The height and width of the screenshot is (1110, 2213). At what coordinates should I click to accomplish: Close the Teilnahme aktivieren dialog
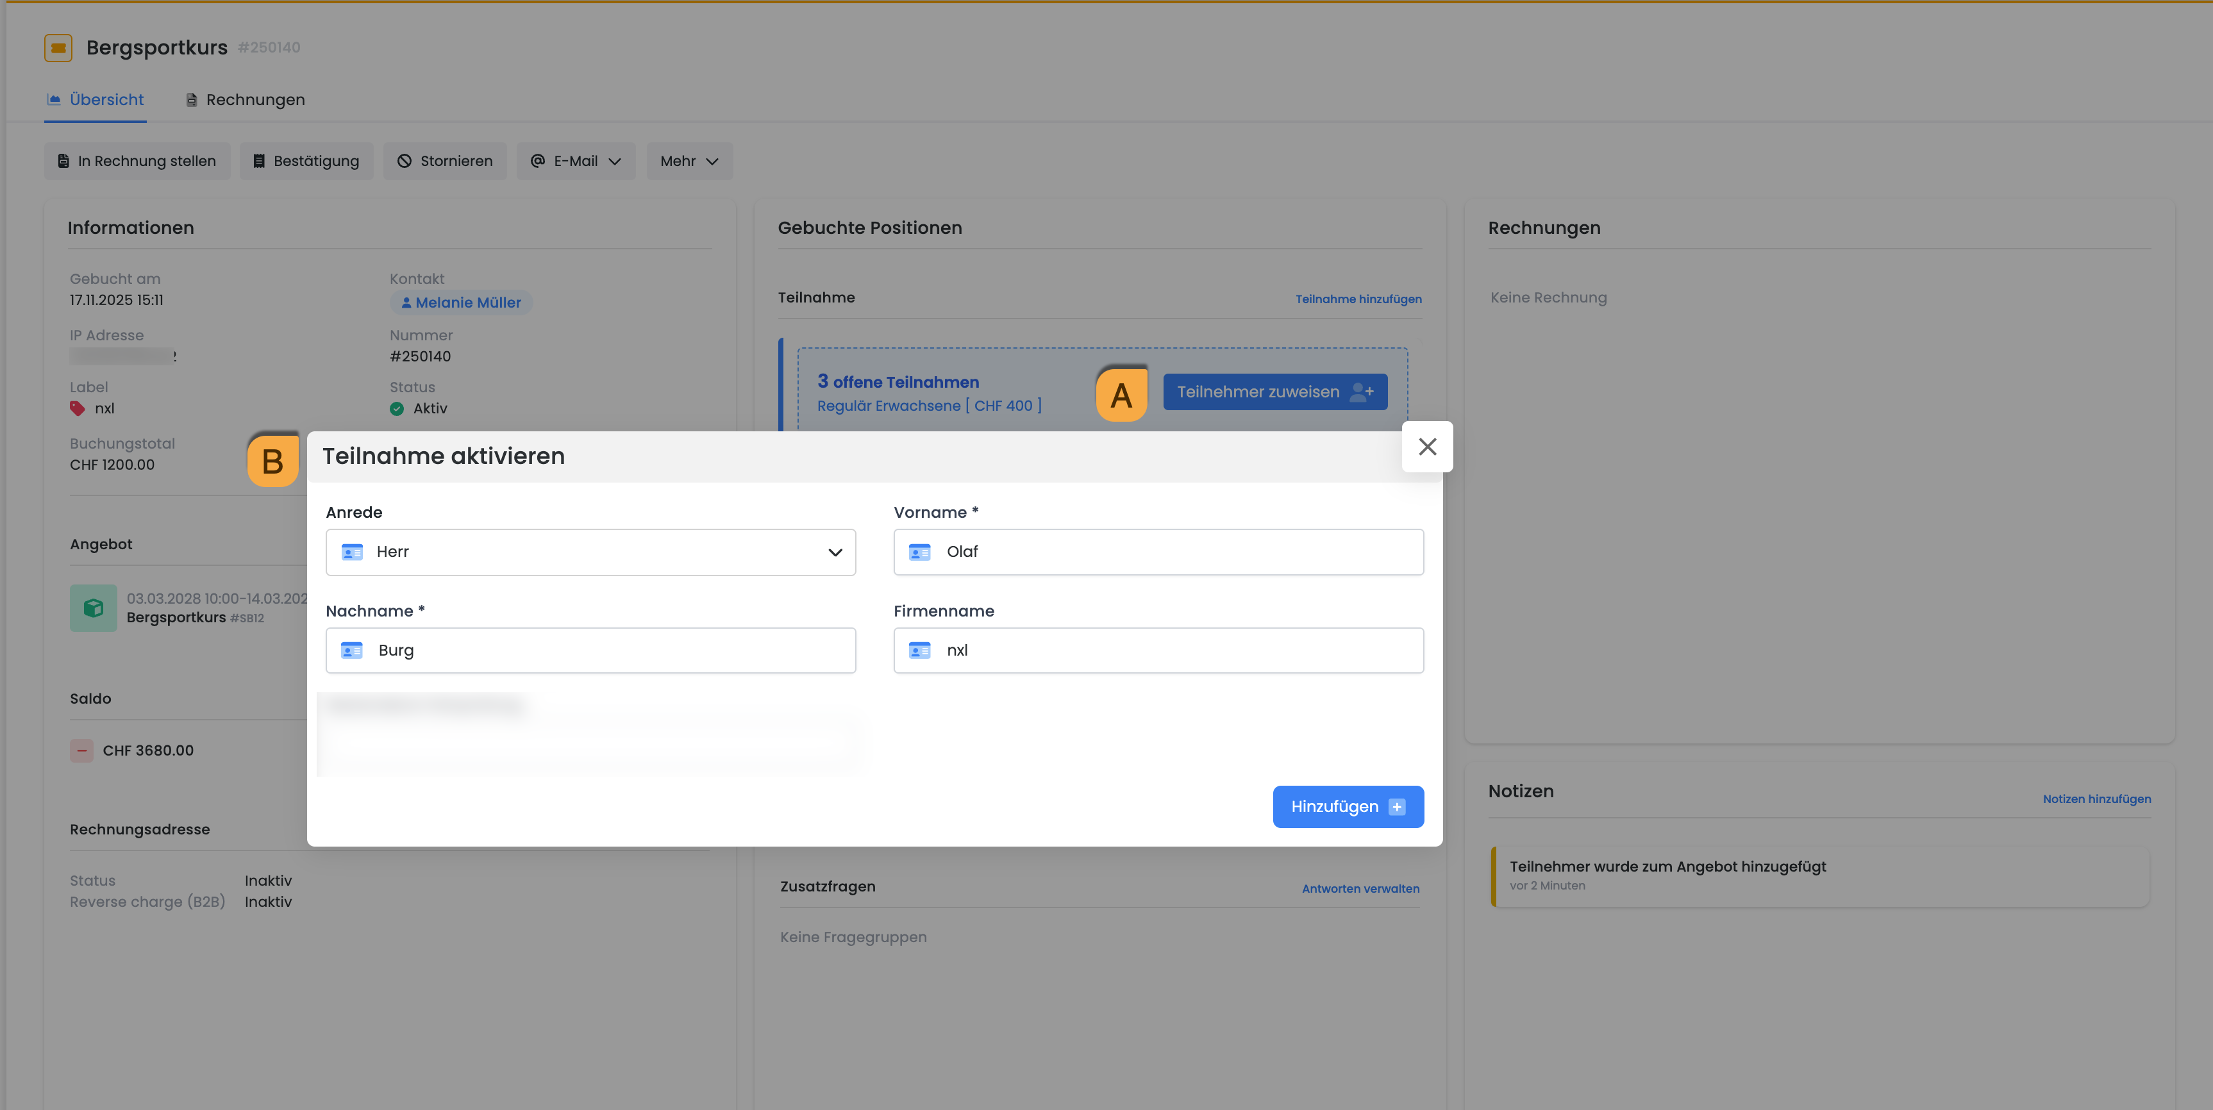[1427, 447]
